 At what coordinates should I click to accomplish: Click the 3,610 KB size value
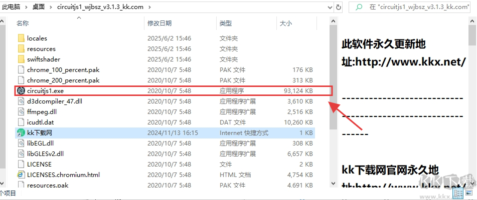click(300, 101)
